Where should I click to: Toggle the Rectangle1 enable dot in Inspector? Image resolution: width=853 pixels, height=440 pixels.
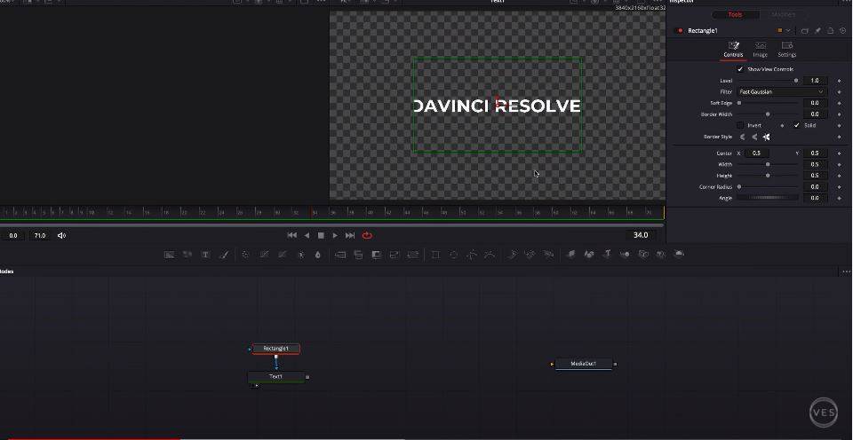(x=680, y=31)
